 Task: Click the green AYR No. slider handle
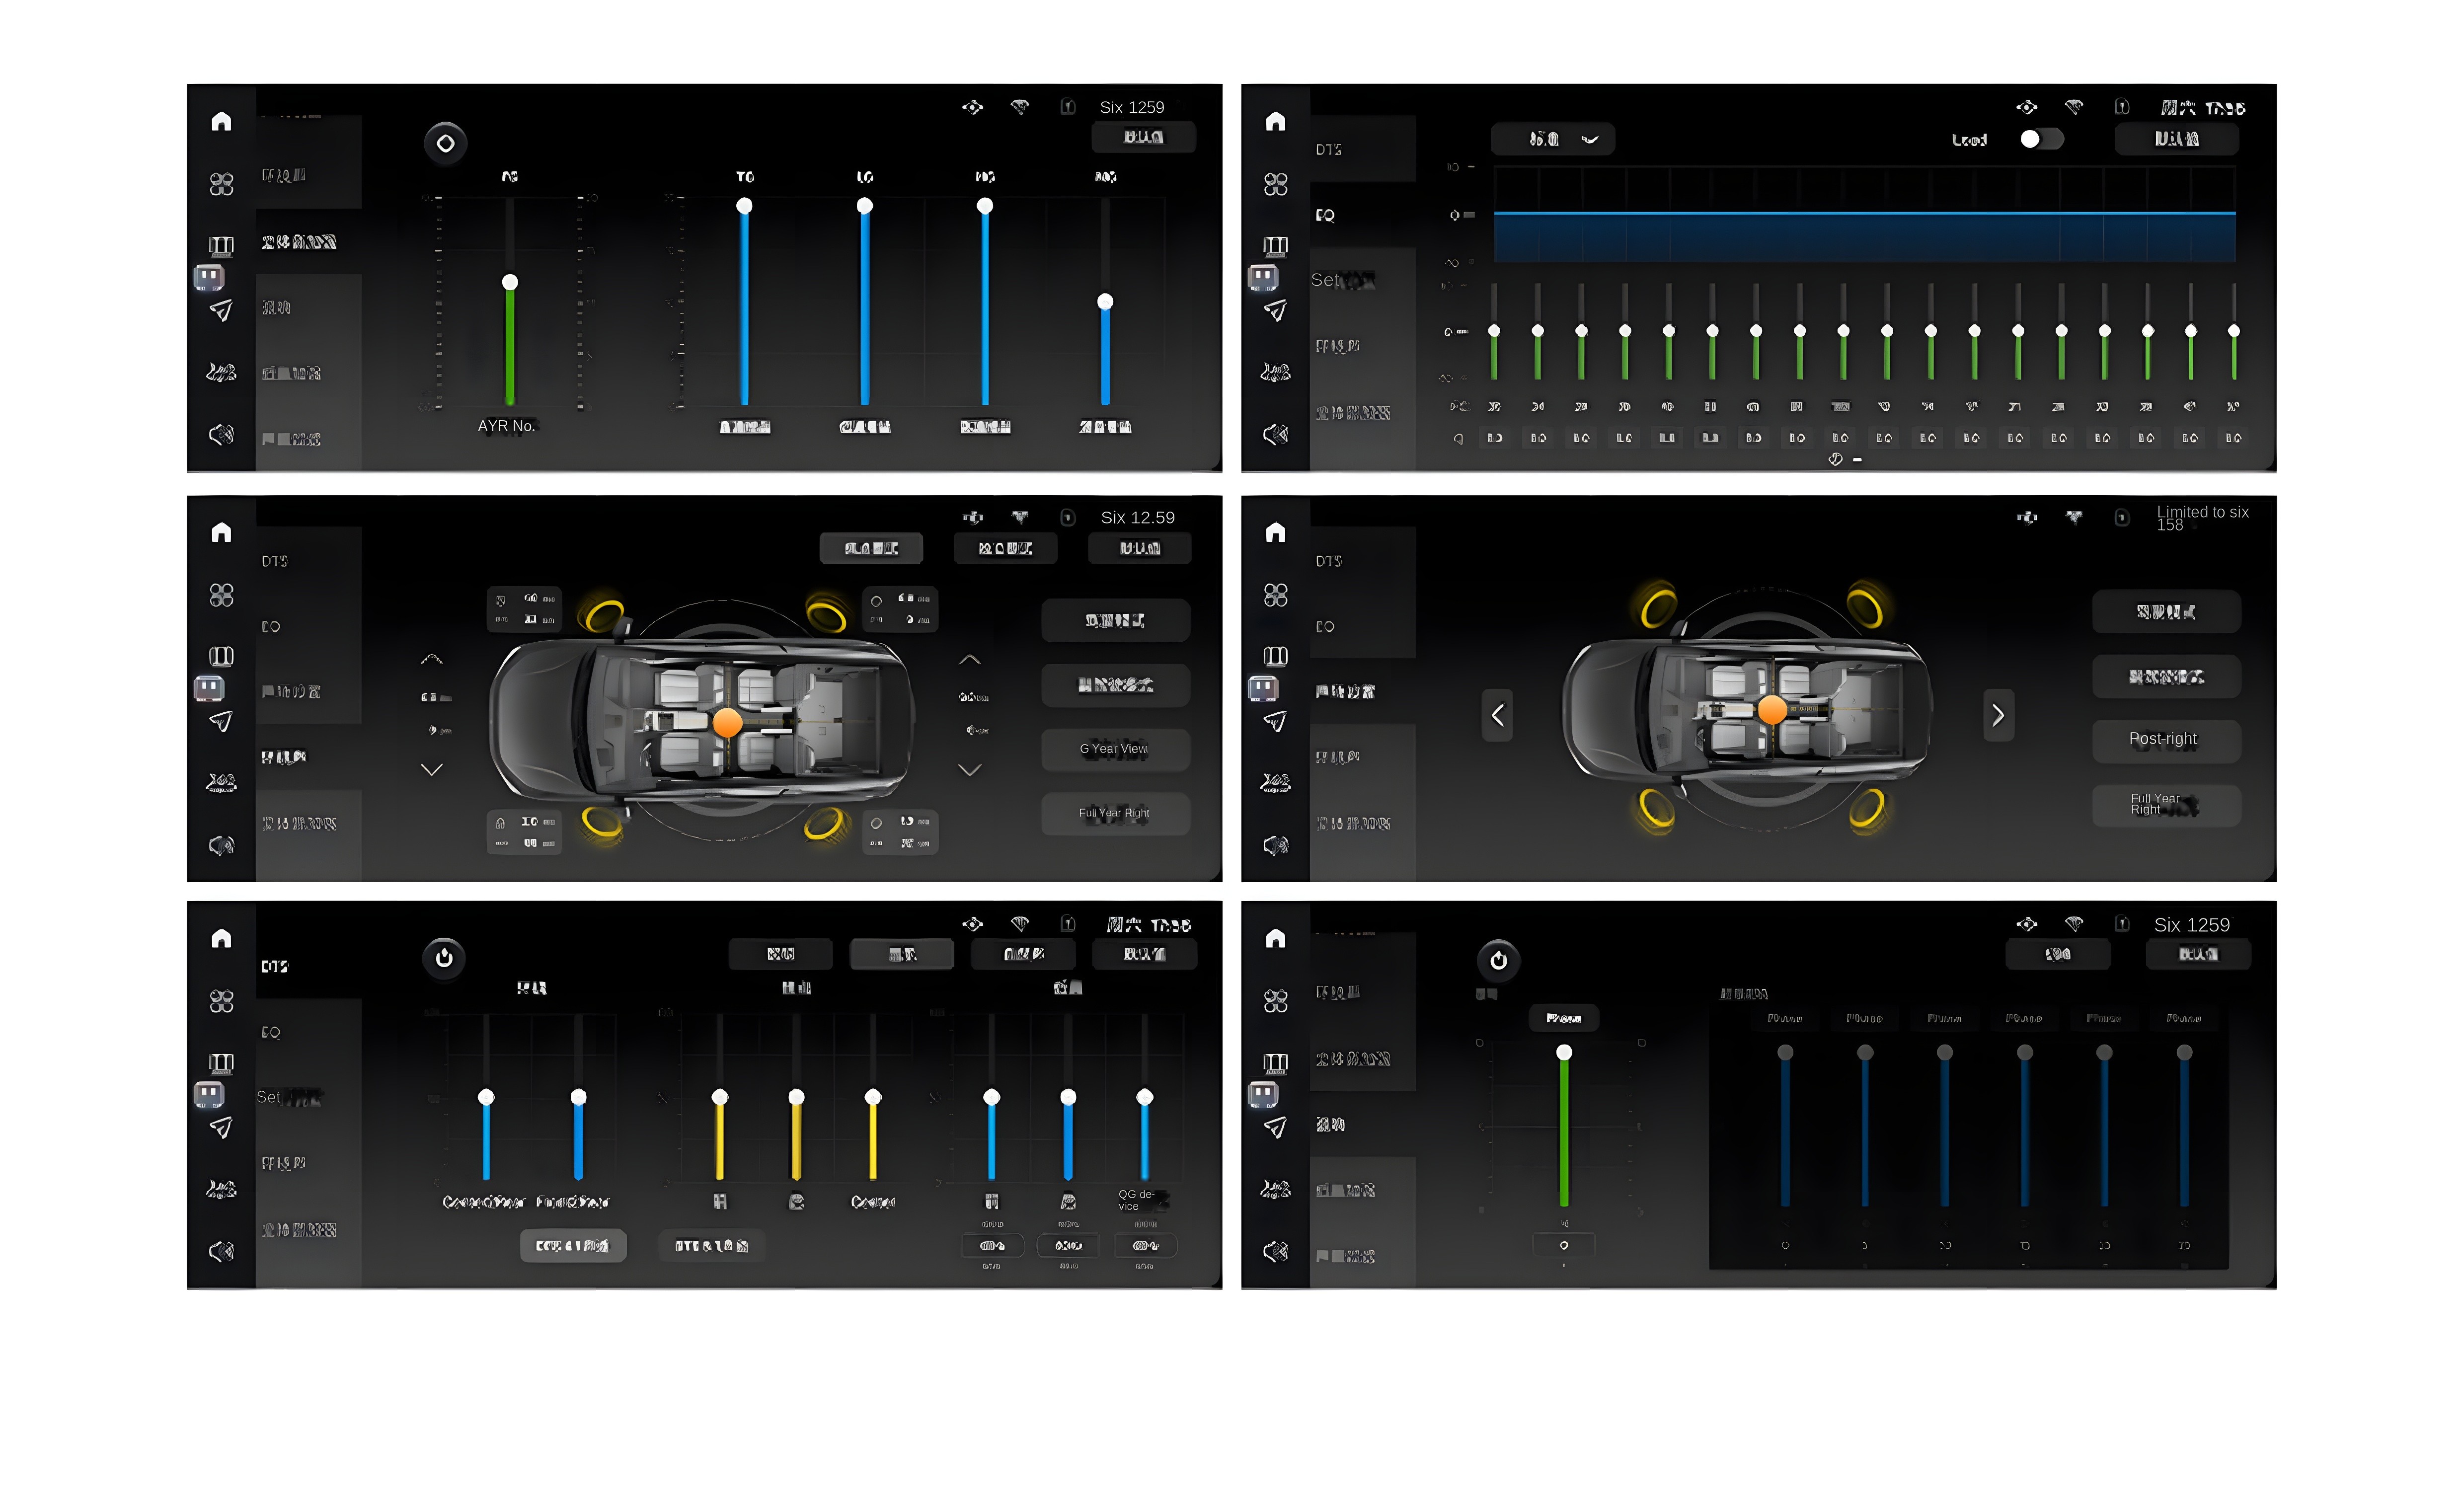tap(510, 283)
